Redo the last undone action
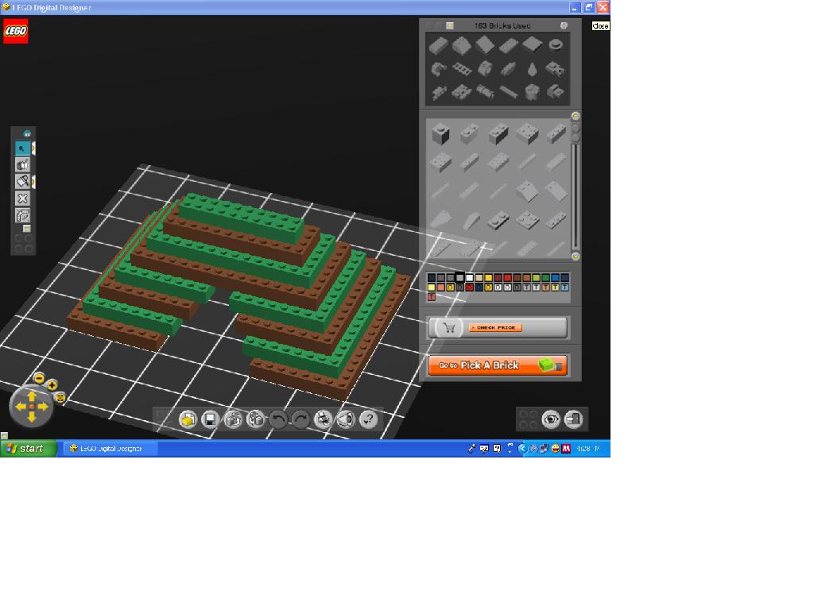Screen dimensions: 814x610 coord(300,419)
